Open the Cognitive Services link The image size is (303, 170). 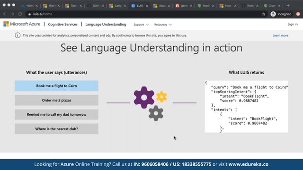coord(62,24)
